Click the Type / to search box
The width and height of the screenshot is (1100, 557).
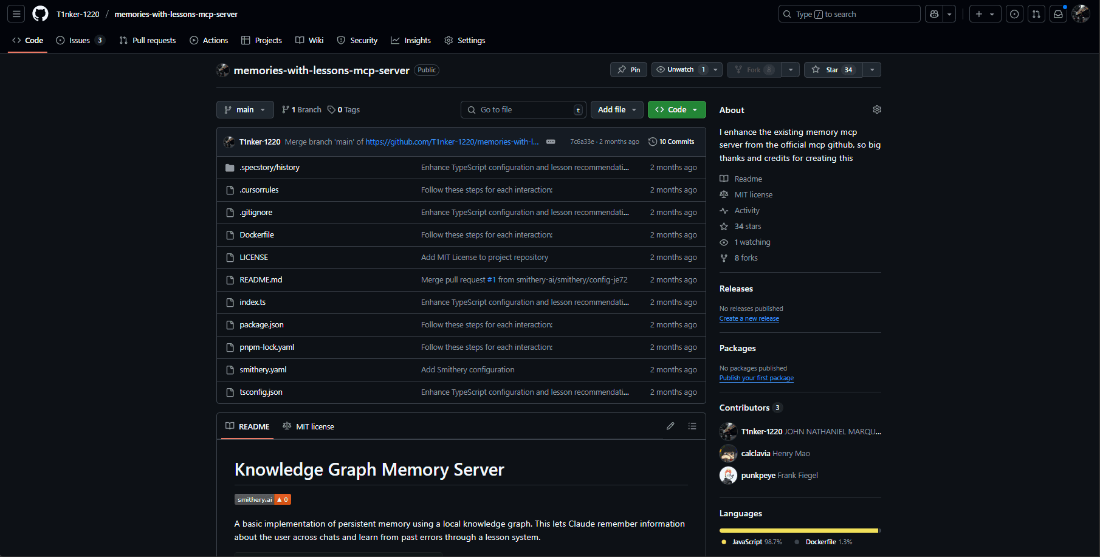849,14
